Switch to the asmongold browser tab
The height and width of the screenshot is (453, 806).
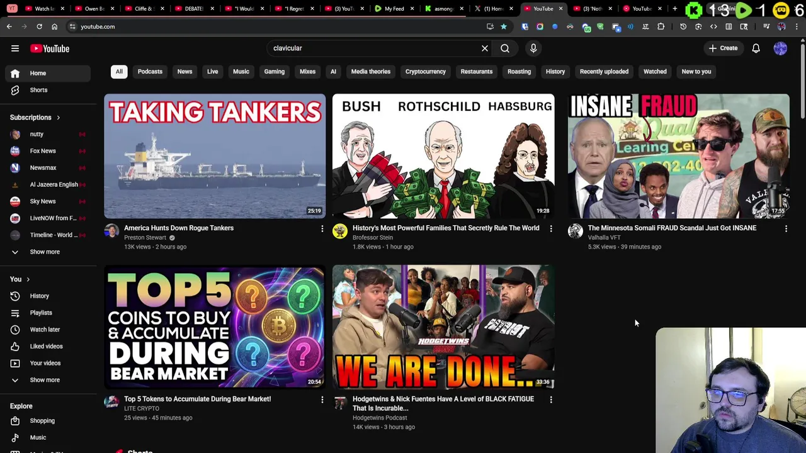point(443,9)
